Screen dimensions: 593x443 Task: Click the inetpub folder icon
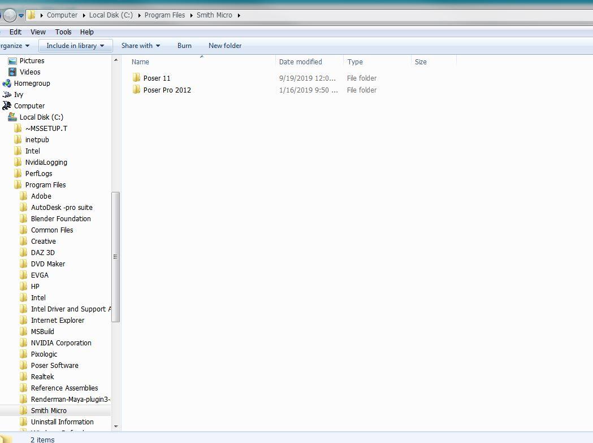[18, 139]
